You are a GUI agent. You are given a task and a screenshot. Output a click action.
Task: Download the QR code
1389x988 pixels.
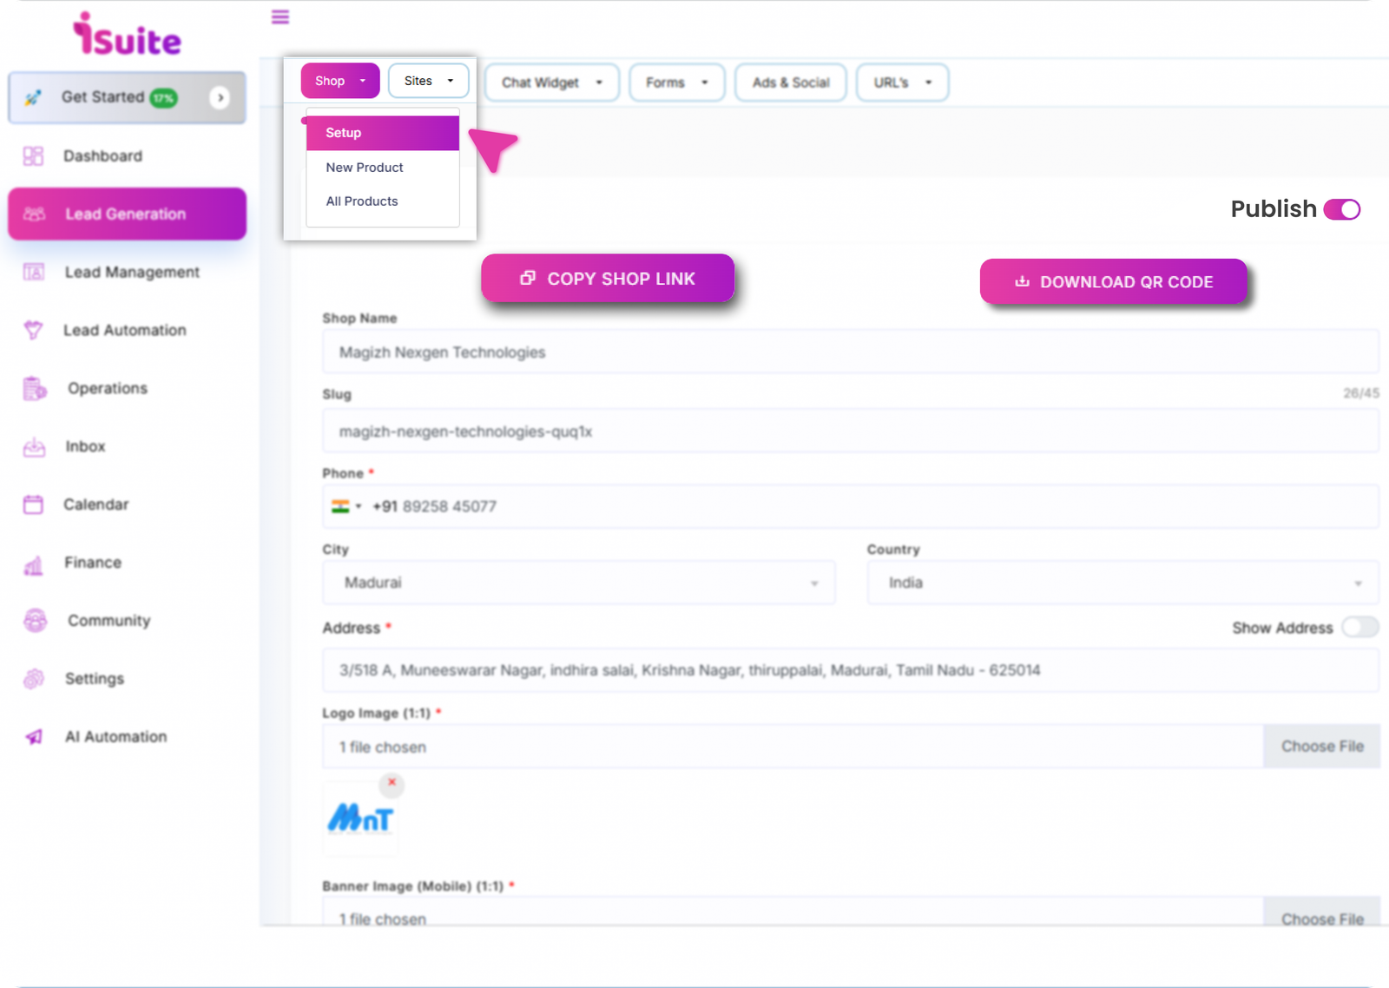1114,281
